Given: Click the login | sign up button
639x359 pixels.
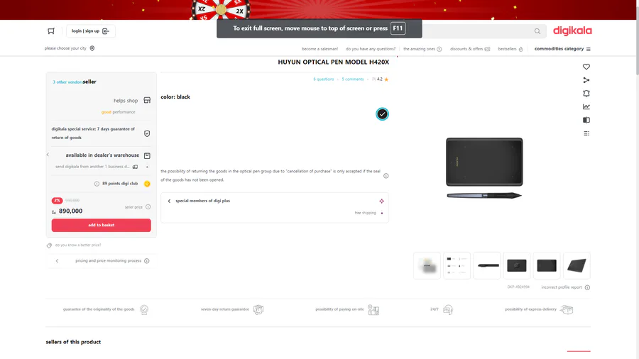Looking at the screenshot, I should click(90, 31).
